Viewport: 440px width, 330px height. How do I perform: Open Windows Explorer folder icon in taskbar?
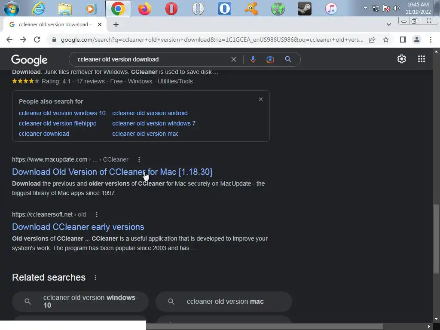(65, 9)
